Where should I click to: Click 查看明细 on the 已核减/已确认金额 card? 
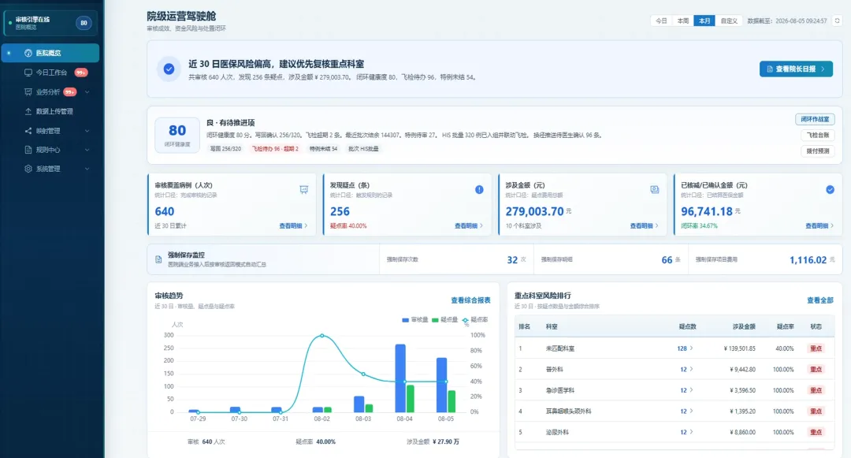point(819,225)
